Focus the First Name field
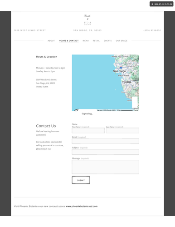Image resolution: width=175 pixels, height=227 pixels. pyautogui.click(x=88, y=130)
